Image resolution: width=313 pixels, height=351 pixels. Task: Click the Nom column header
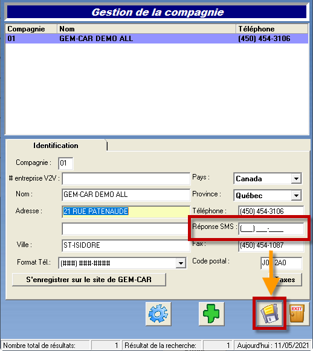pos(146,29)
